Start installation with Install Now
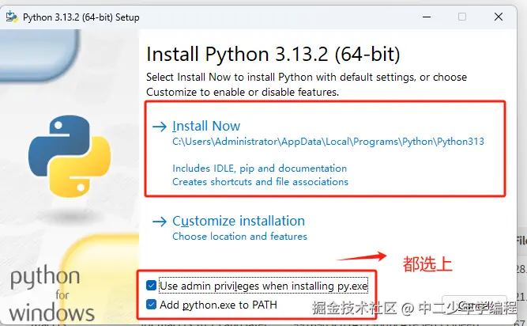This screenshot has width=527, height=326. coord(206,126)
